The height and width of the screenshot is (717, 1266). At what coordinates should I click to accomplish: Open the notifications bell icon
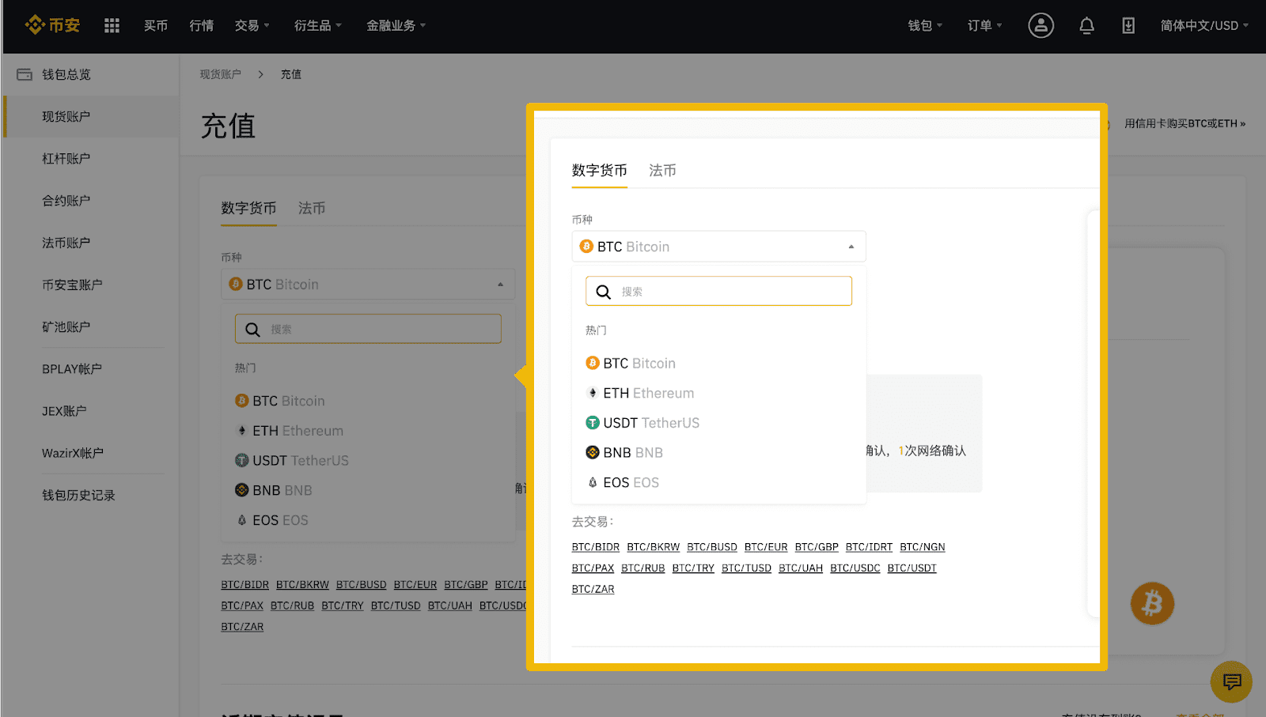coord(1086,25)
